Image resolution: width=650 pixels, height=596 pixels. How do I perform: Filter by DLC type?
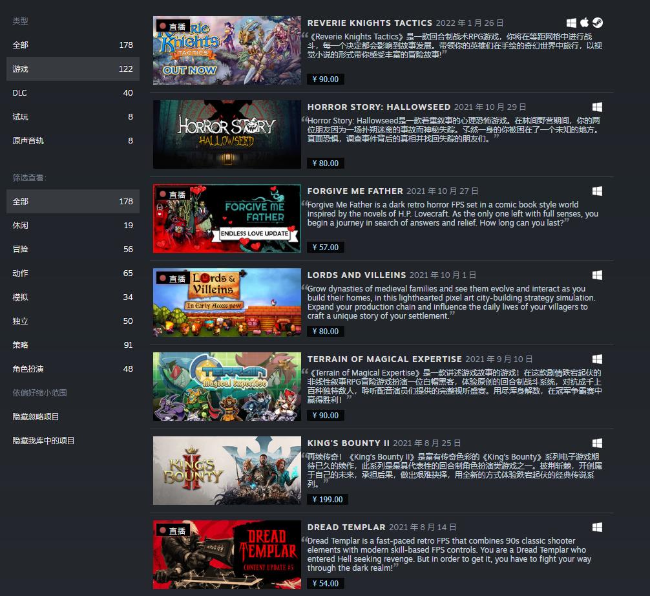[73, 93]
